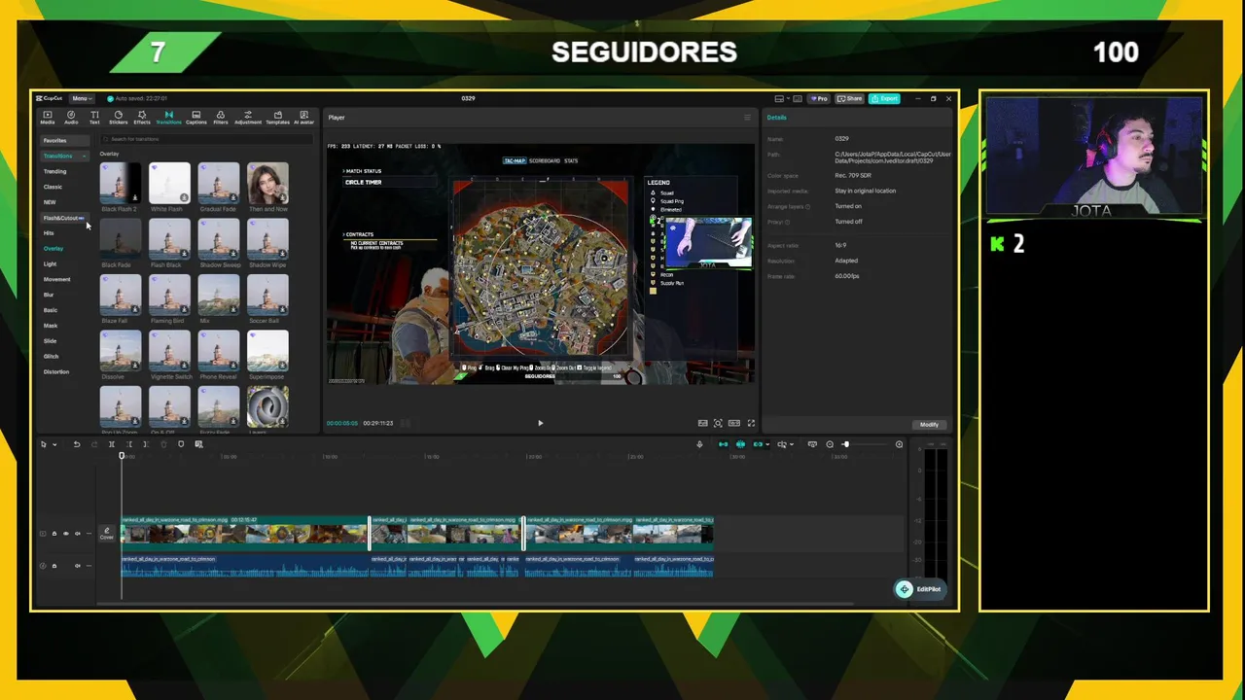Open video track more options menu
1245x700 pixels.
coord(89,534)
